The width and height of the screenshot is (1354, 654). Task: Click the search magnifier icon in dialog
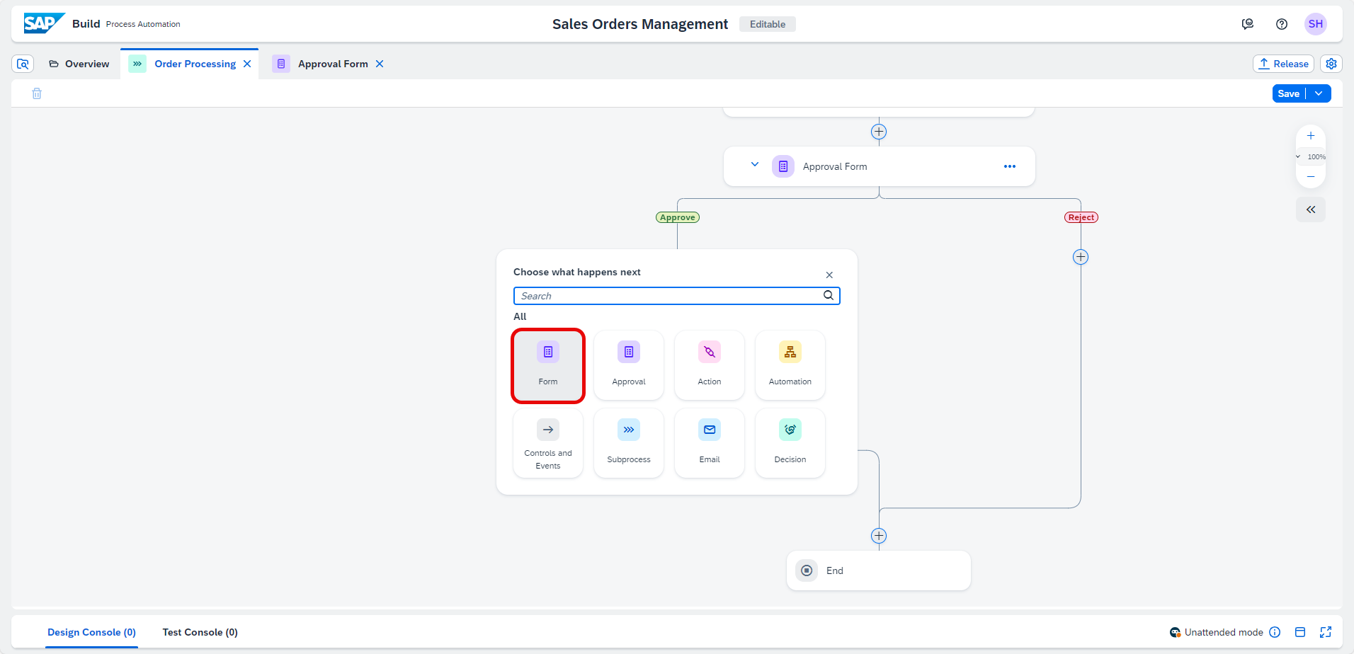[829, 295]
